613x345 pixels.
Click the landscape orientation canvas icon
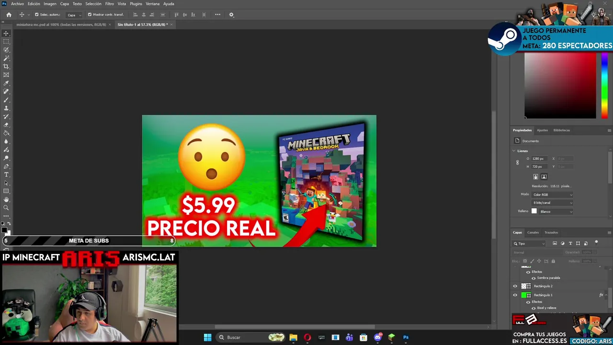pos(544,177)
